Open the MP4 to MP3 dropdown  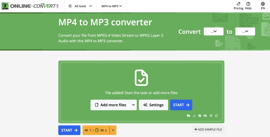(x=112, y=6)
